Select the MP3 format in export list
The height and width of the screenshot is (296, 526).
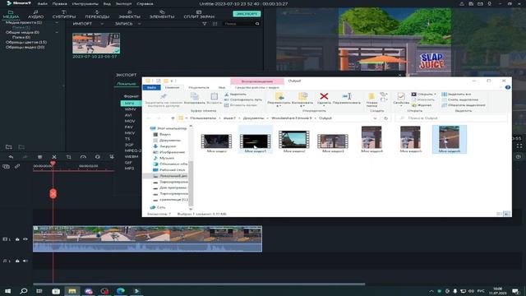(x=129, y=169)
